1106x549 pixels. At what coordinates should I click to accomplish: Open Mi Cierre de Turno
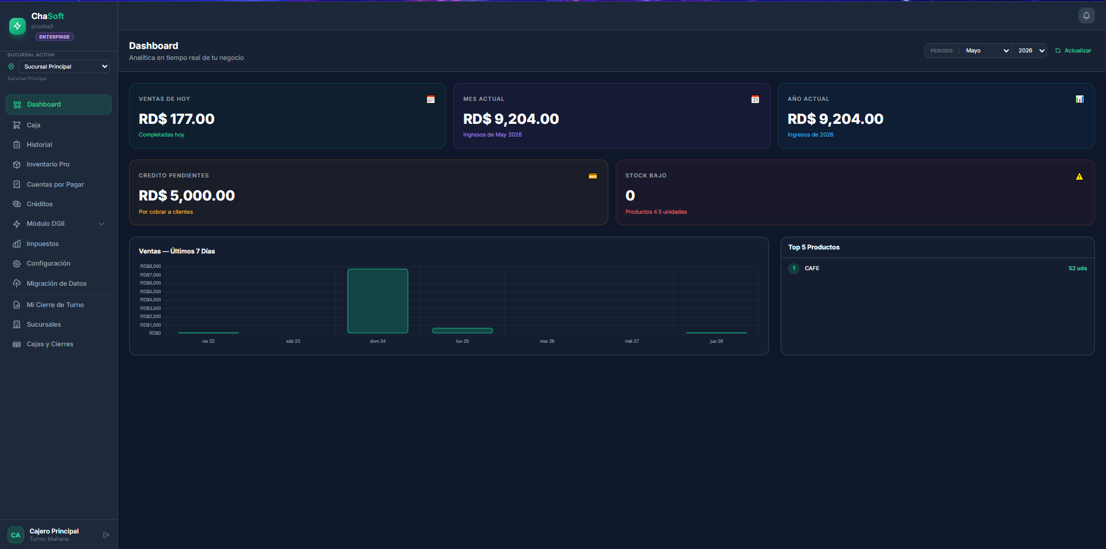click(59, 305)
